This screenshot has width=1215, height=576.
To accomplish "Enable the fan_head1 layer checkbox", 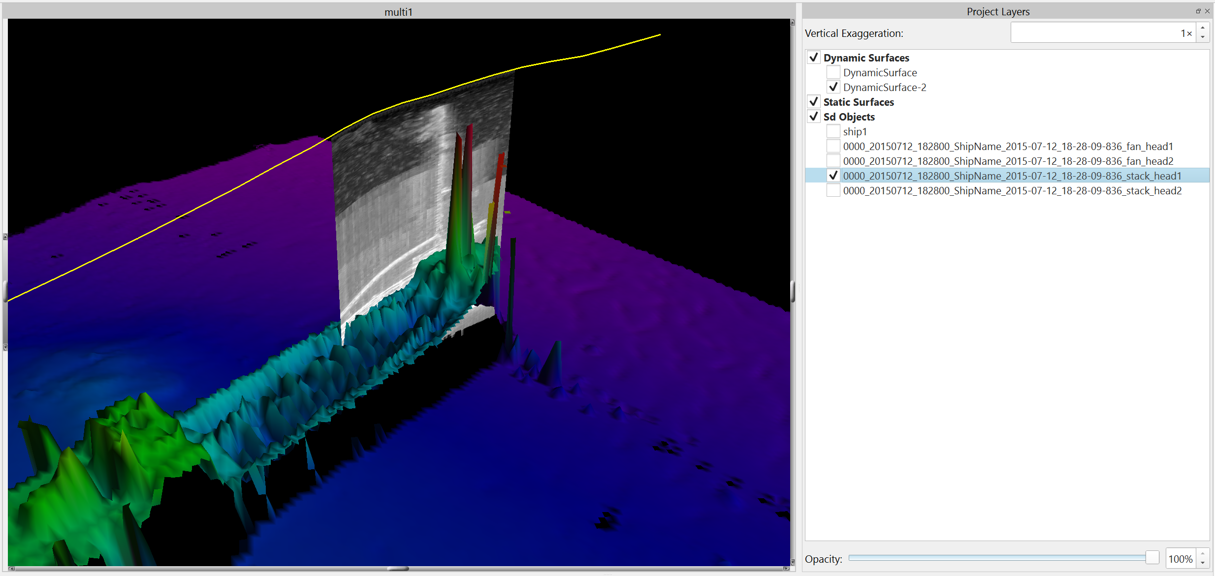I will click(833, 146).
